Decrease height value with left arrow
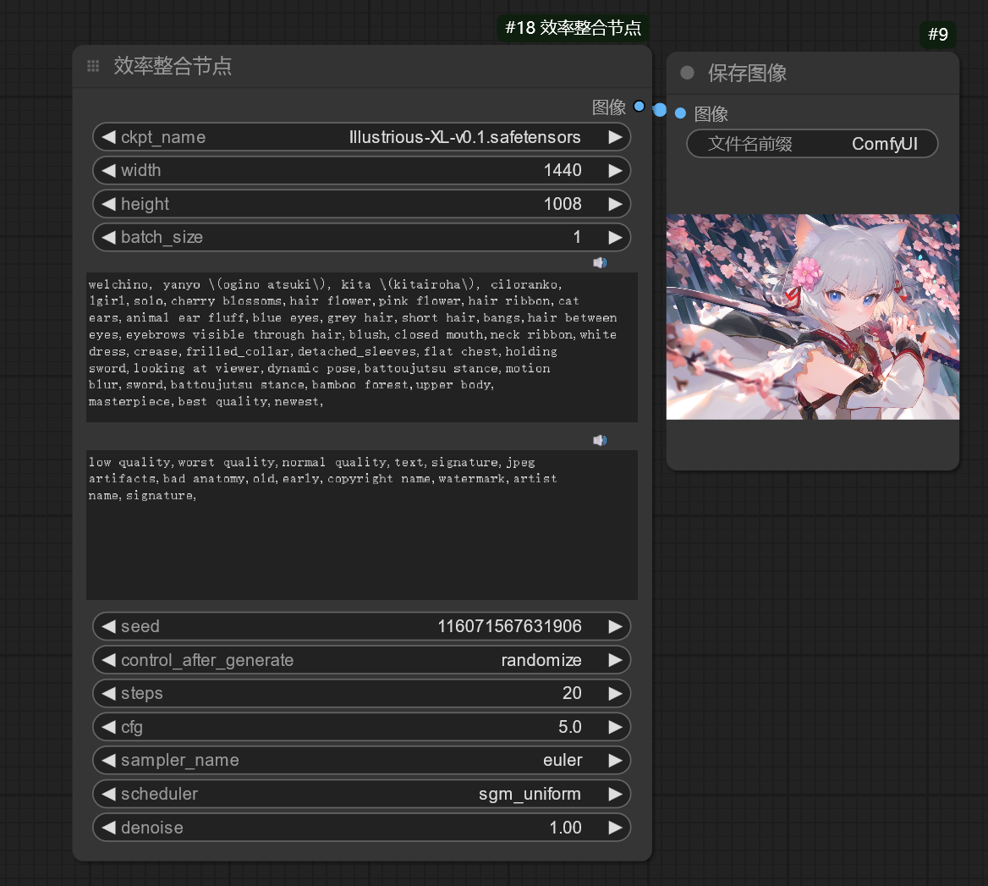This screenshot has height=886, width=988. click(108, 204)
